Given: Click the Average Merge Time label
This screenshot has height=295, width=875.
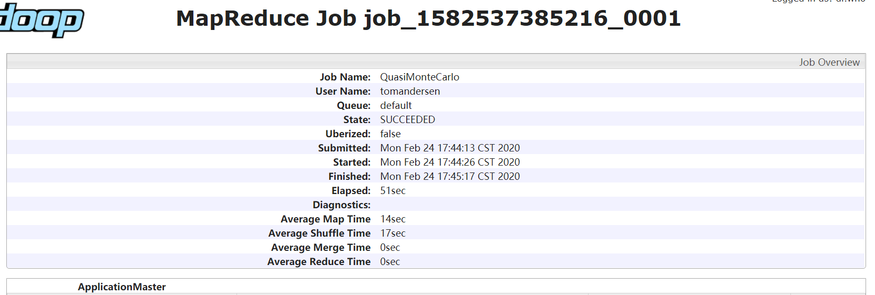Looking at the screenshot, I should pyautogui.click(x=321, y=247).
